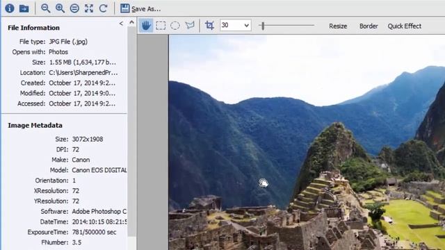The width and height of the screenshot is (445, 250).
Task: Click the Make value Canon
Action: pyautogui.click(x=81, y=160)
